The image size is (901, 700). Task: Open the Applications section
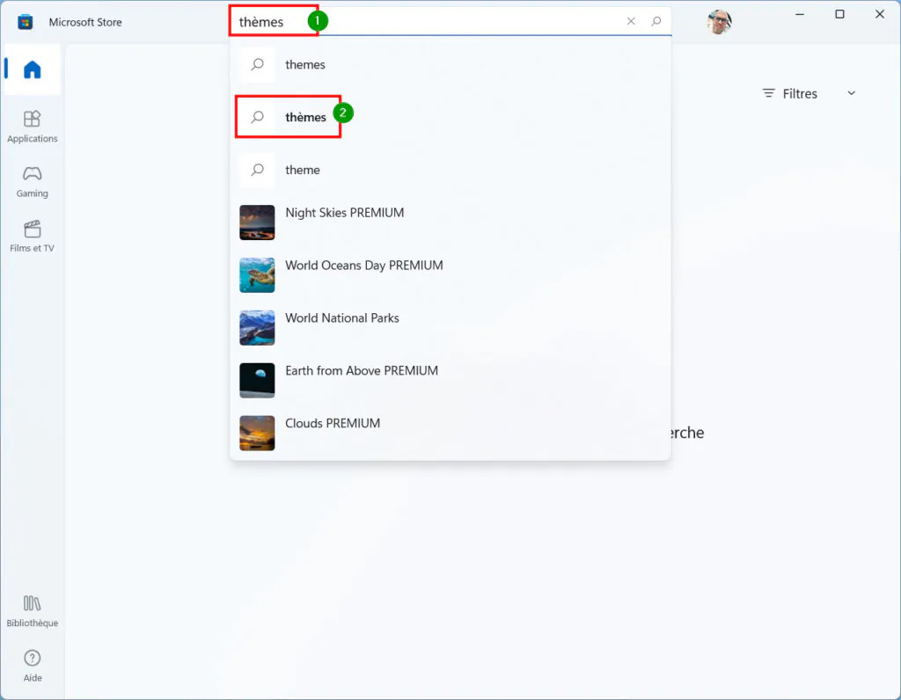point(33,127)
